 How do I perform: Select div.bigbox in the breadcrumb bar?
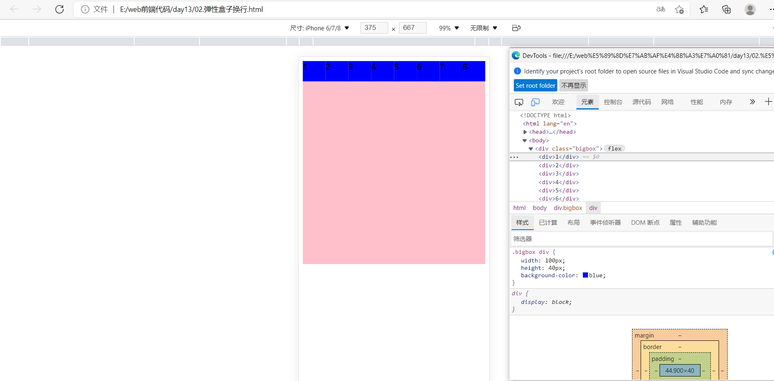[x=568, y=208]
